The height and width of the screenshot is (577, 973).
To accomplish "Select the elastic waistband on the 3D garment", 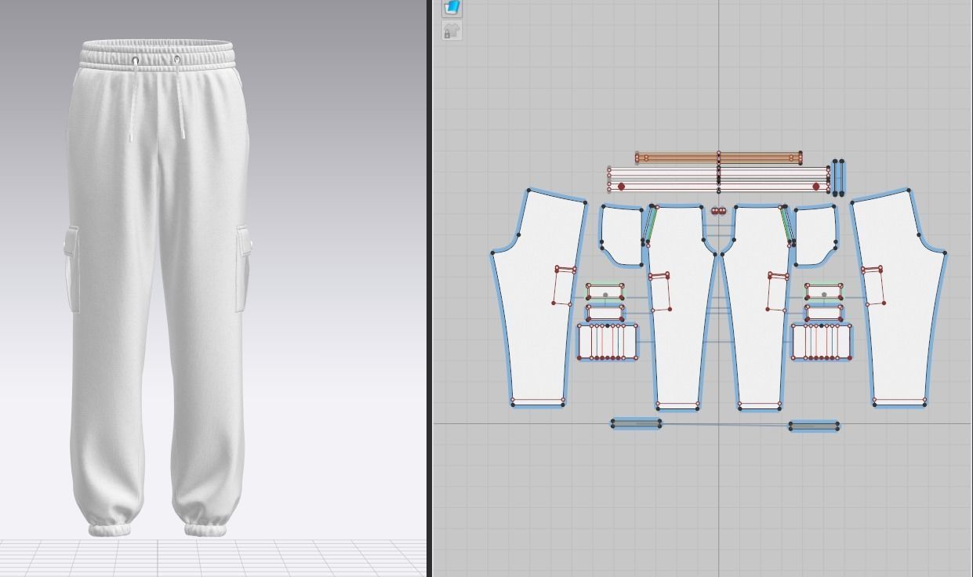I will coord(157,55).
